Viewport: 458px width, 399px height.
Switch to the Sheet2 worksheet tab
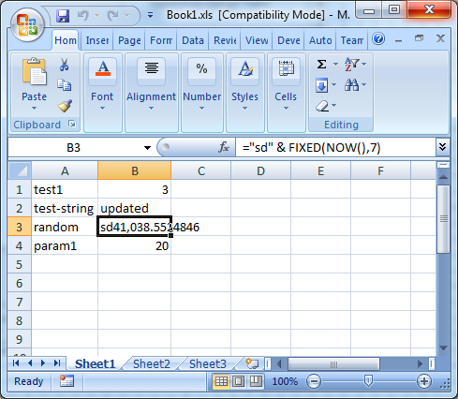pos(152,363)
